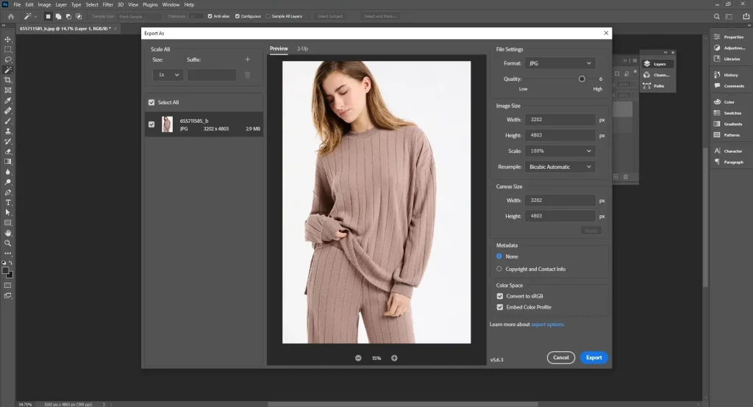Select the Horizontal Type tool
This screenshot has width=753, height=407.
point(7,203)
